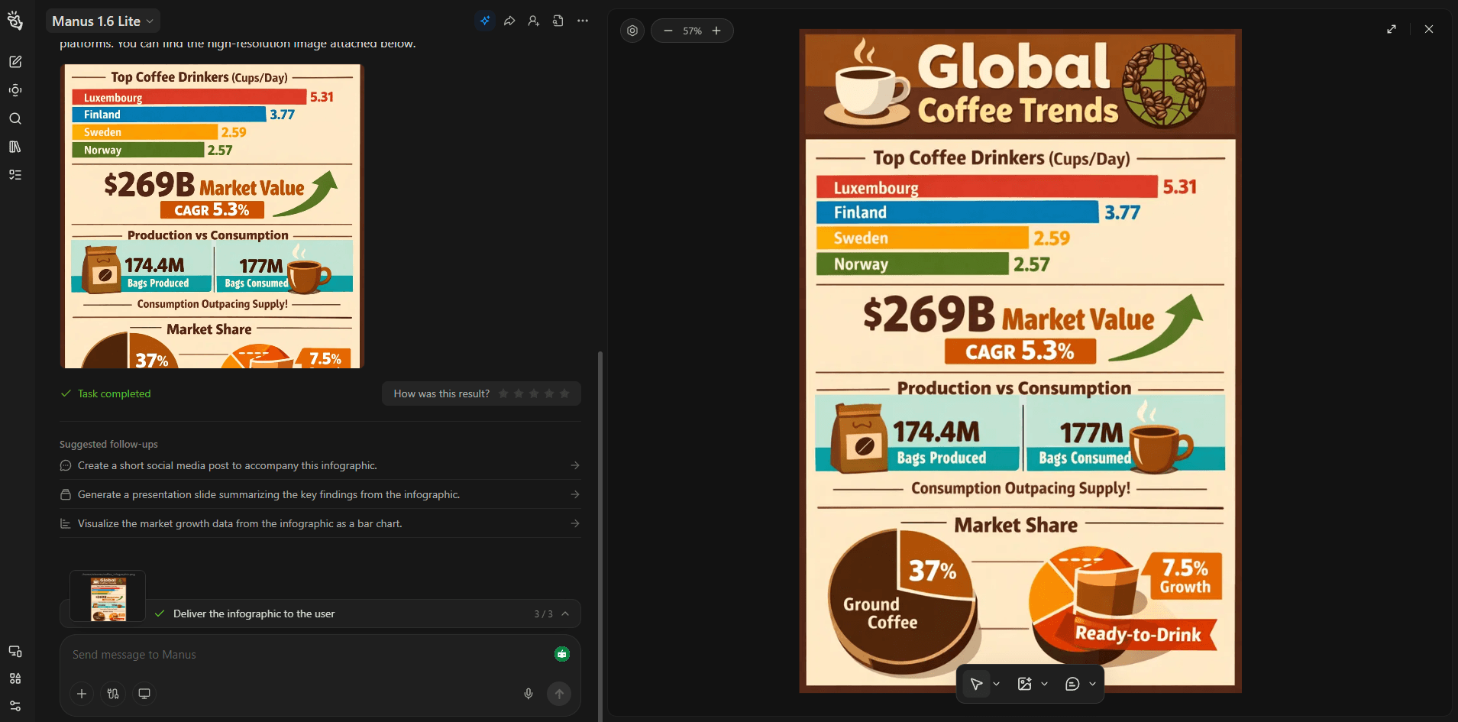Click the plus attachment button in composer
This screenshot has height=722, width=1458.
point(82,694)
